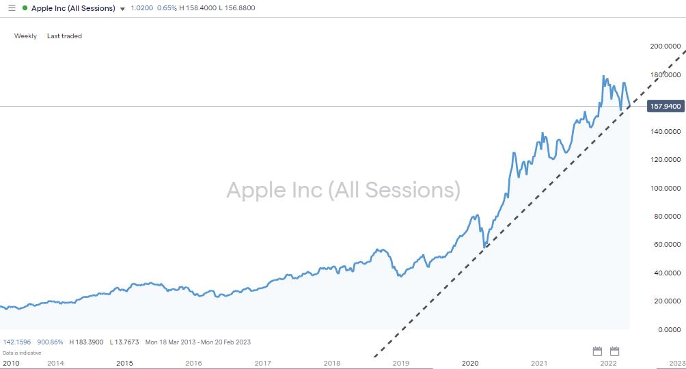The height and width of the screenshot is (369, 686).
Task: Click the 200.0000 price axis label
Action: point(665,46)
